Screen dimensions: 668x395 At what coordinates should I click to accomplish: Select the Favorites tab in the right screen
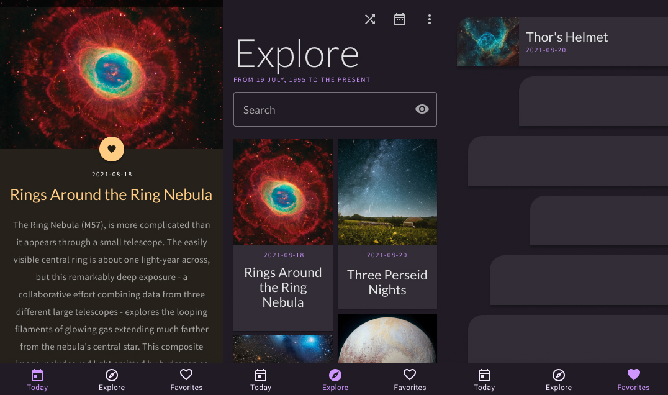(x=633, y=379)
